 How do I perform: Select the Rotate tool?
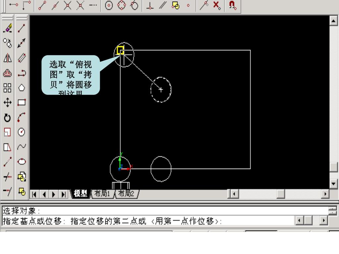point(8,118)
